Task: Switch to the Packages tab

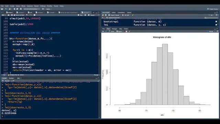Action: tap(114, 29)
